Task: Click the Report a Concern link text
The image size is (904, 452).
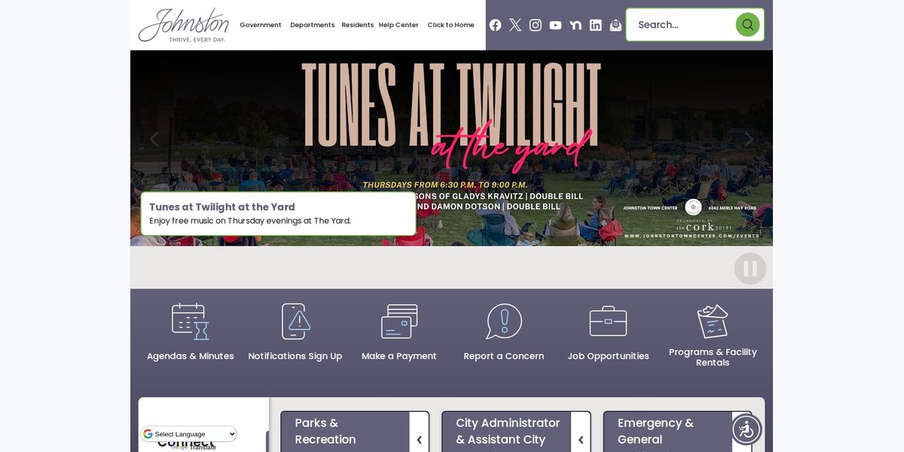Action: click(504, 356)
